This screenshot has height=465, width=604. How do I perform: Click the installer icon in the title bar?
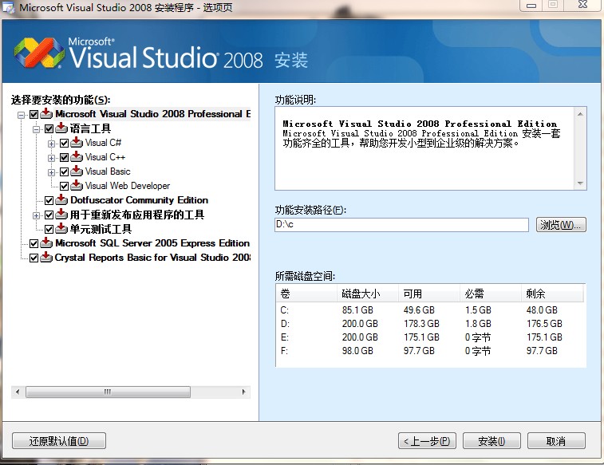click(x=8, y=8)
